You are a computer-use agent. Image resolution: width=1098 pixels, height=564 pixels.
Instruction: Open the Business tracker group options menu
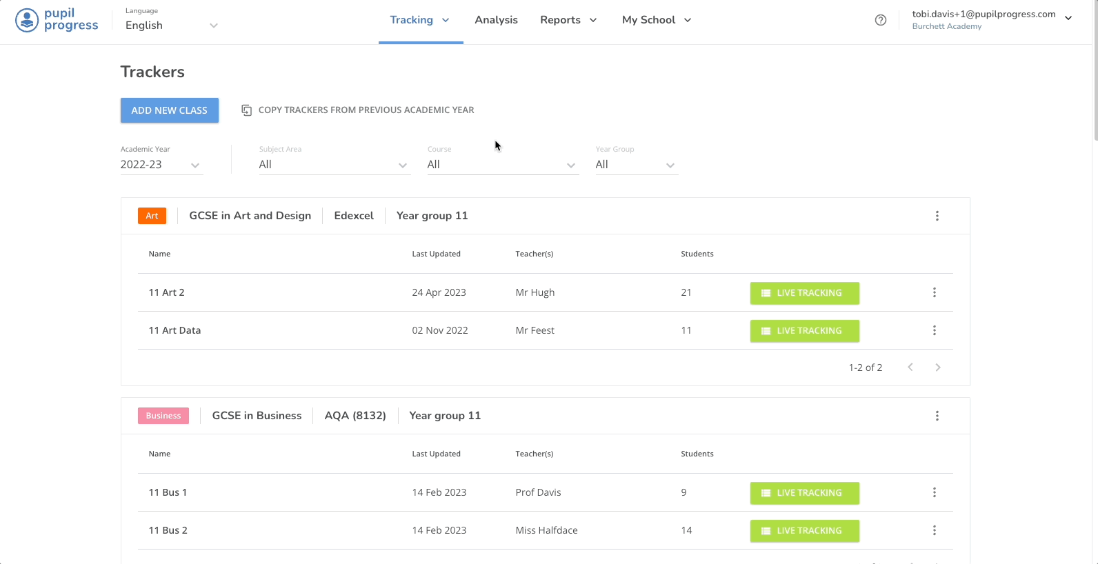coord(937,416)
